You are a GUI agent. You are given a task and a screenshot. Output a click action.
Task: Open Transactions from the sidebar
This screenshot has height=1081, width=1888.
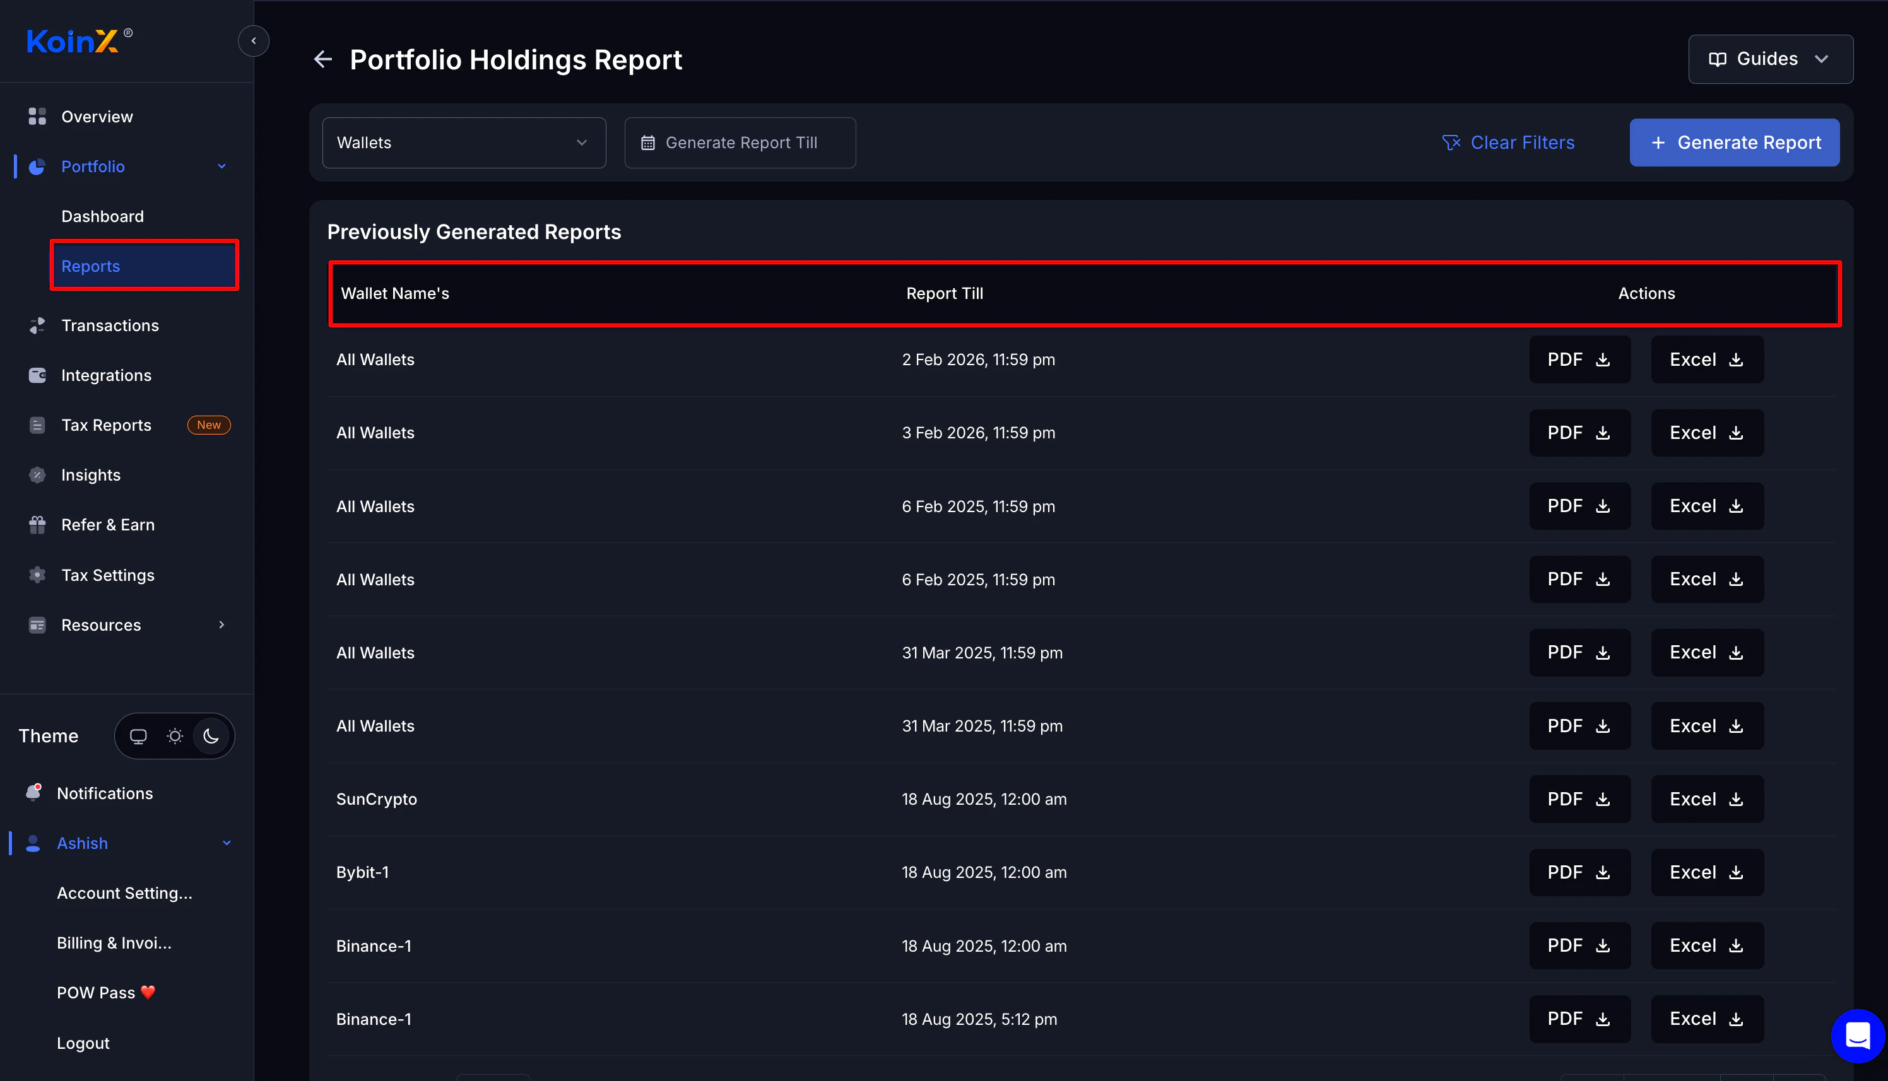[110, 325]
